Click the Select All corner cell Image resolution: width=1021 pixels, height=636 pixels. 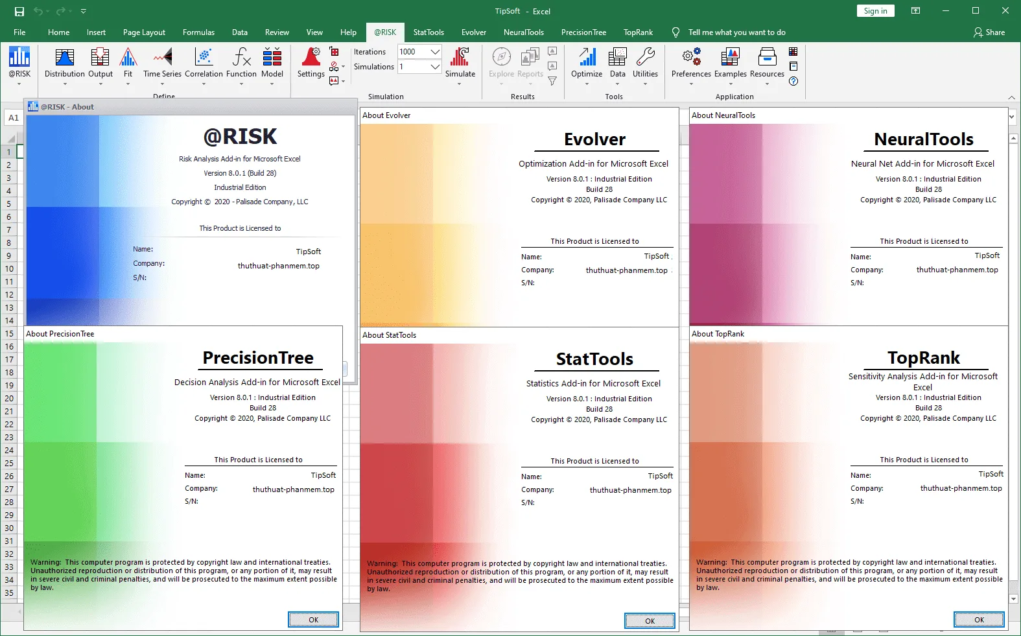(x=10, y=138)
